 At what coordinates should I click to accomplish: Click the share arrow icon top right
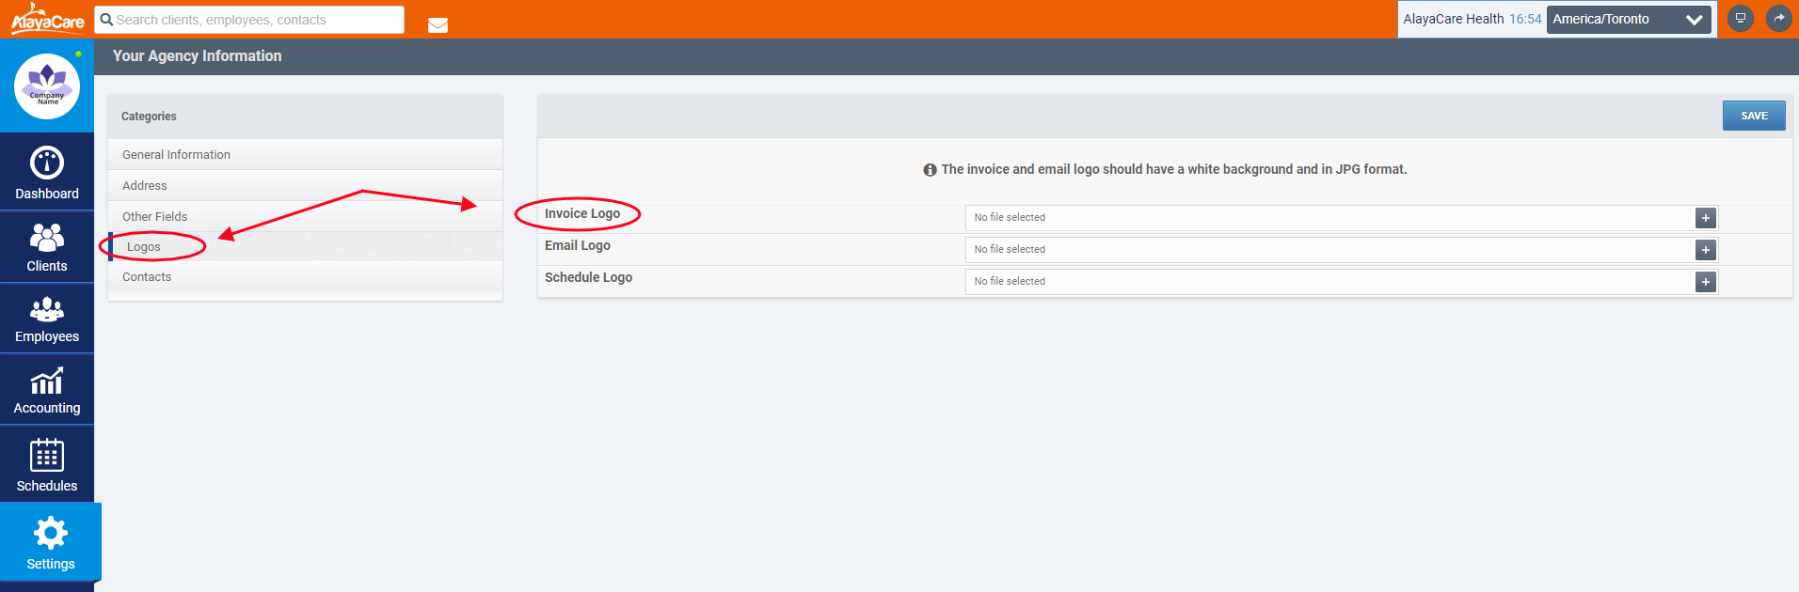(1778, 19)
